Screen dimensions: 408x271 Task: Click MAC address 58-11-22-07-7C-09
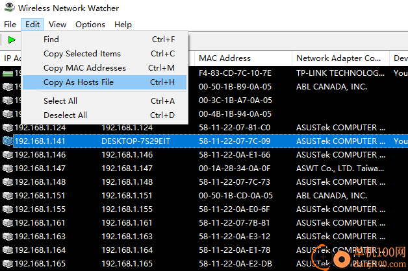[235, 141]
